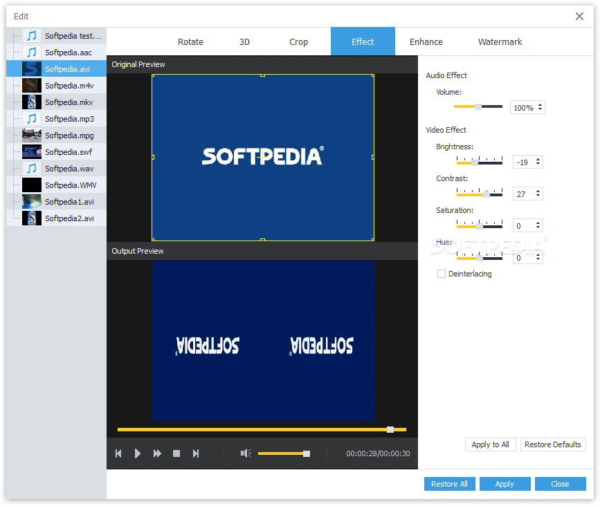This screenshot has width=600, height=506.
Task: Fast forward the video preview
Action: point(157,453)
